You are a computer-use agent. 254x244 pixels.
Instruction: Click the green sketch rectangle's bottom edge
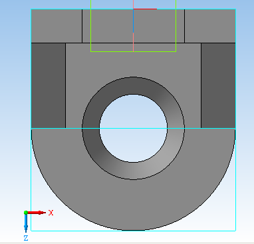click(x=133, y=51)
